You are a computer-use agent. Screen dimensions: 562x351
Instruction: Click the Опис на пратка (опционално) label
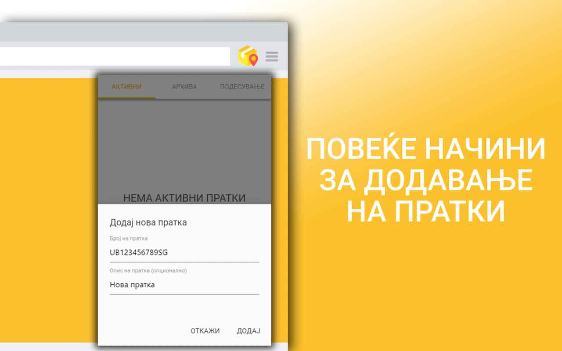[148, 271]
